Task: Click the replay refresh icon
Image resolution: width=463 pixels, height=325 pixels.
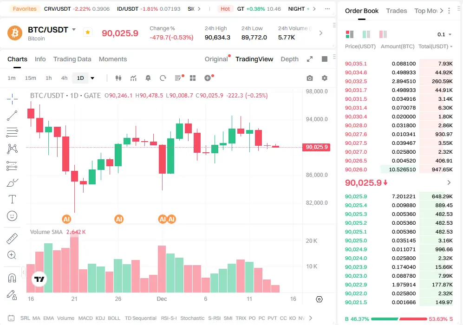Action: (x=163, y=78)
